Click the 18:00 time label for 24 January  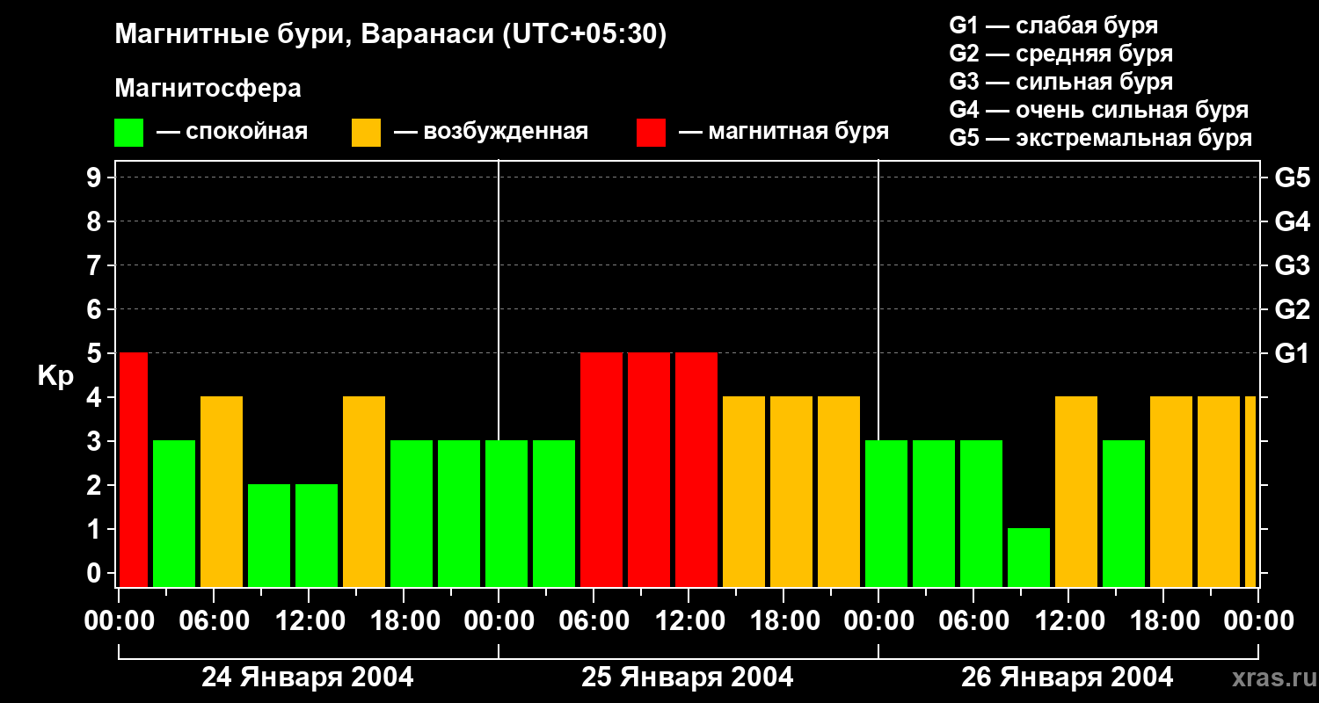[404, 620]
